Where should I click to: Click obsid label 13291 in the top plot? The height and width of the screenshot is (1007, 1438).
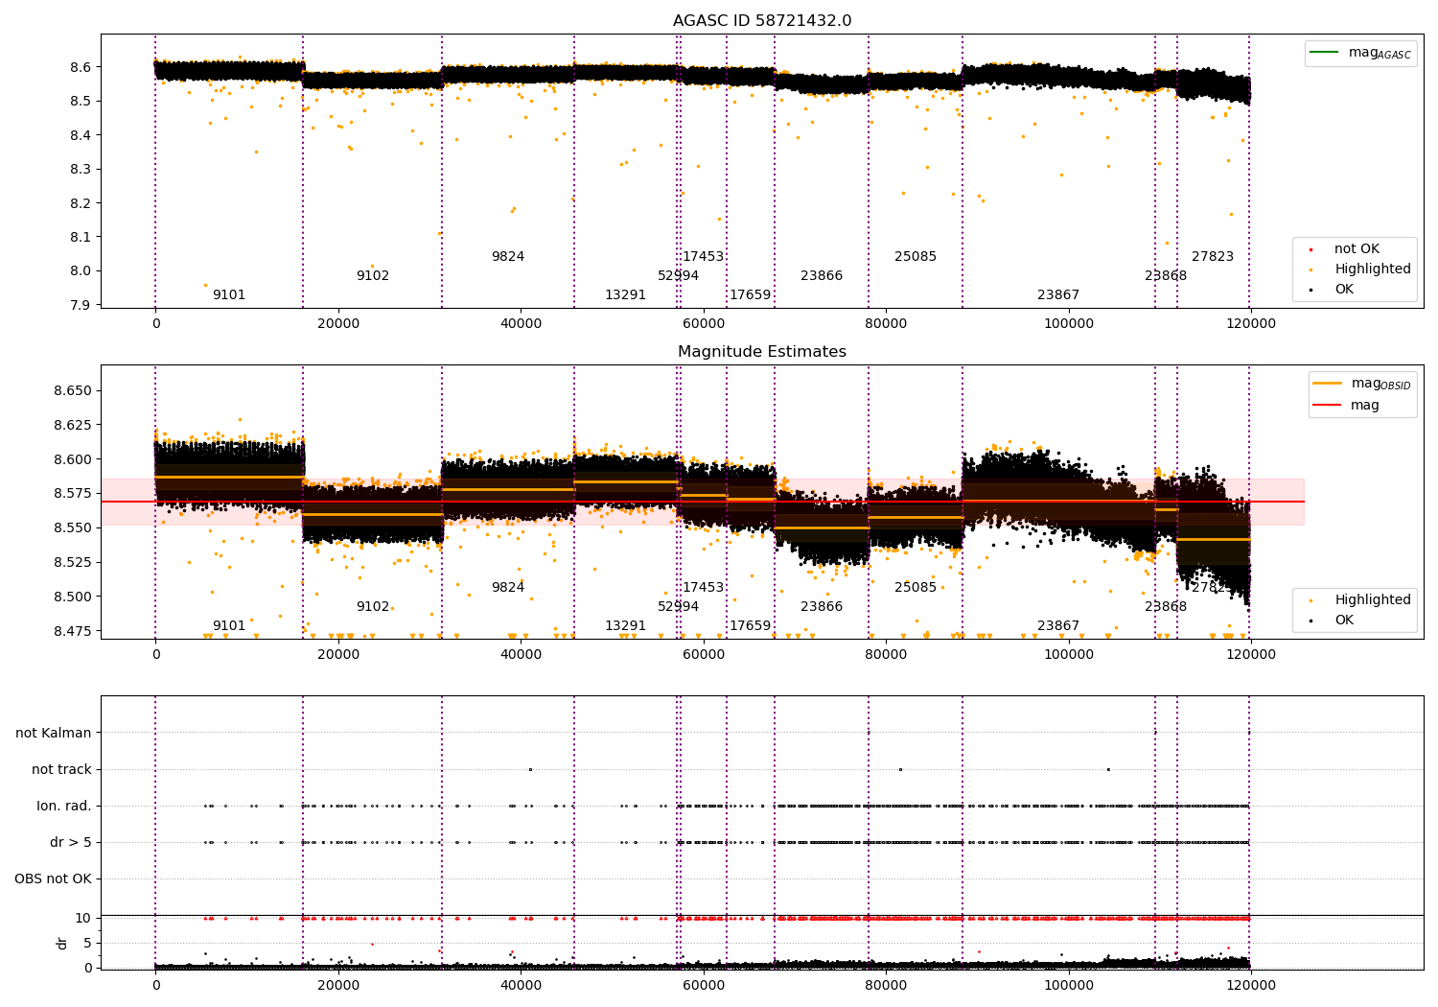pyautogui.click(x=625, y=295)
